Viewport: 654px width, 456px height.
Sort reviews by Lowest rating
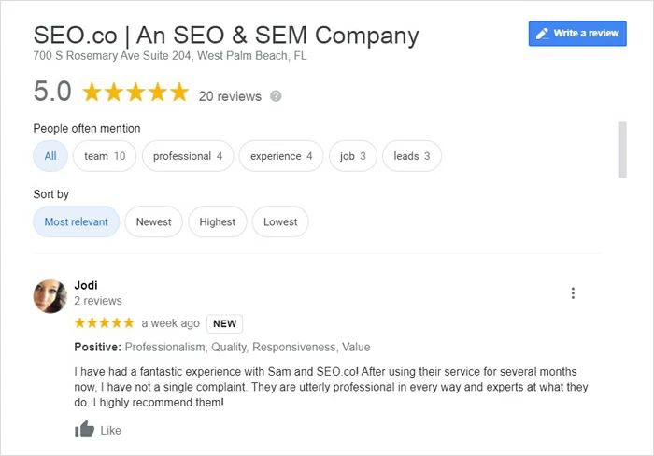click(x=280, y=221)
